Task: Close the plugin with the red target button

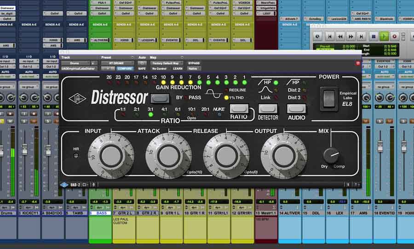Action: [x=358, y=63]
